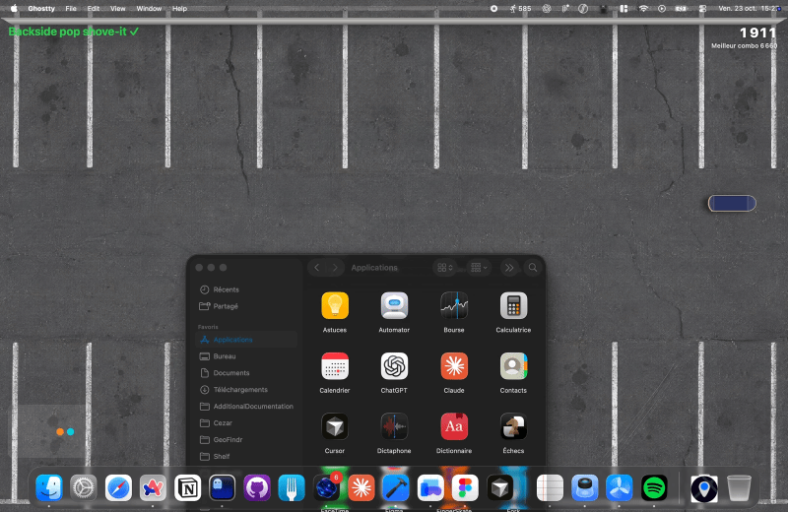Open Cezar folder in Finder sidebar
Screen dimensions: 788x512
pyautogui.click(x=246, y=422)
